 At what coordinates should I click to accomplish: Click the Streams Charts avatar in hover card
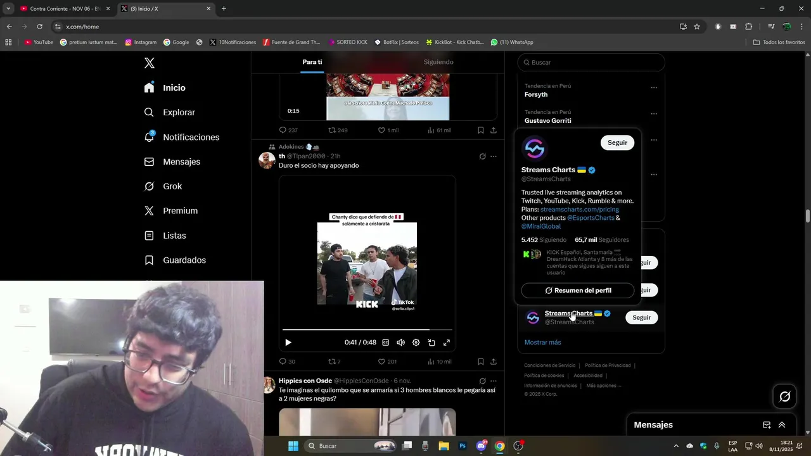[534, 148]
